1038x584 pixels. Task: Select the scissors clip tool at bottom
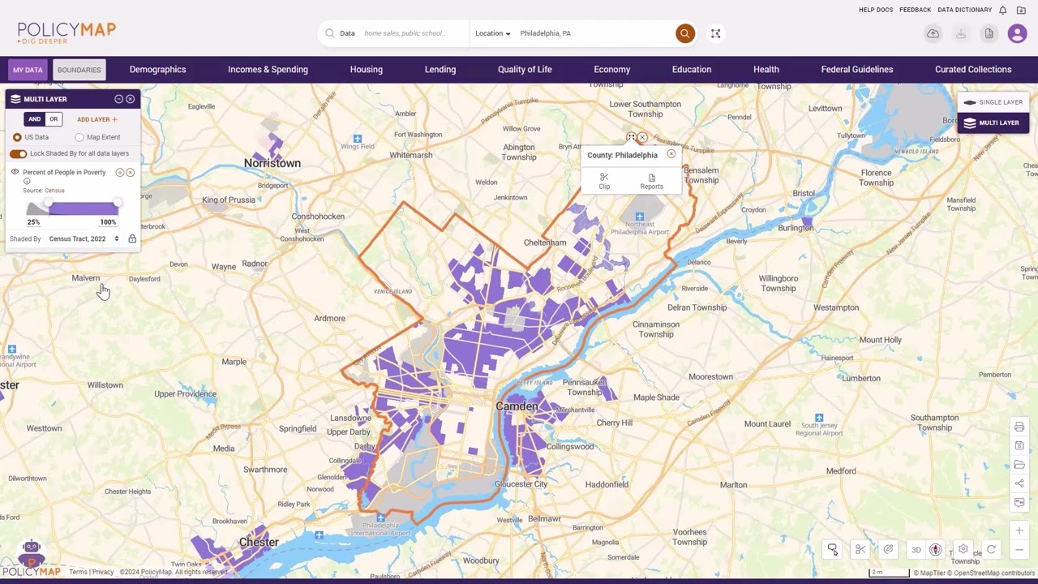[x=860, y=549]
